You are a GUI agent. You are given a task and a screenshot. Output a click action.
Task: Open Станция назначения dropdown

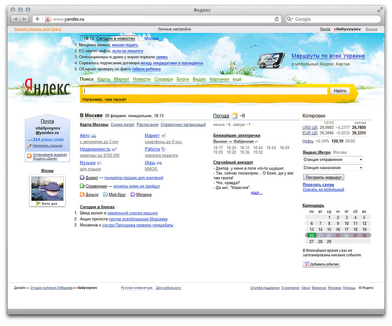pyautogui.click(x=333, y=168)
